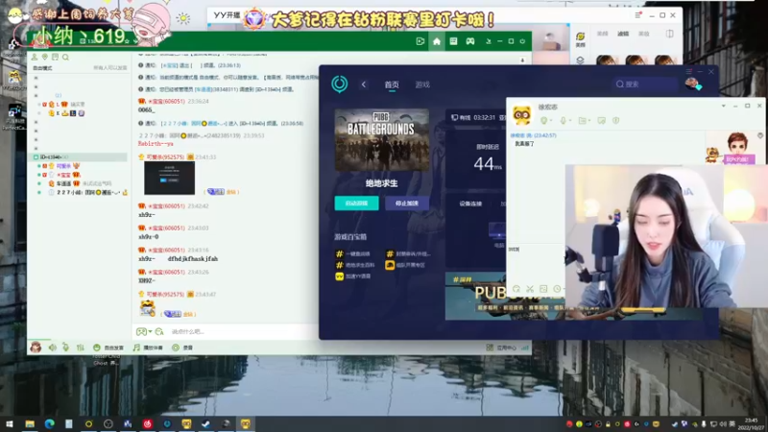The width and height of the screenshot is (768, 432).
Task: Open the upper-right hashtag link in toolbox
Action: [408, 253]
